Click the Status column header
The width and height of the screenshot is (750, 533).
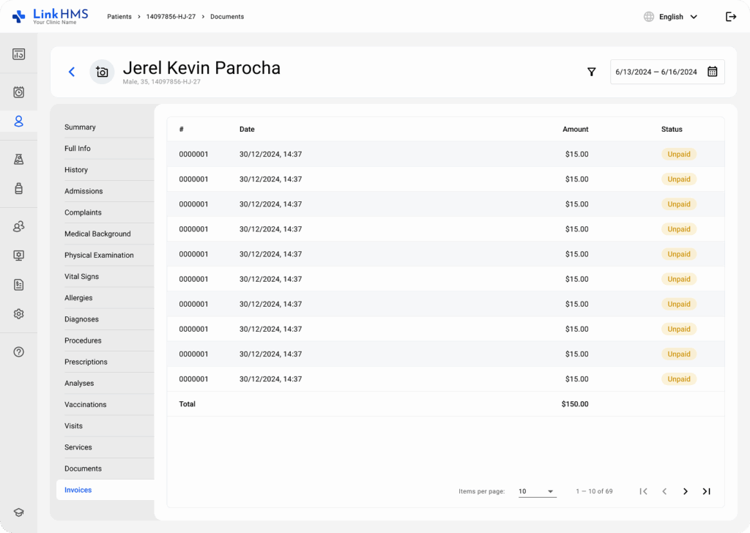coord(672,130)
